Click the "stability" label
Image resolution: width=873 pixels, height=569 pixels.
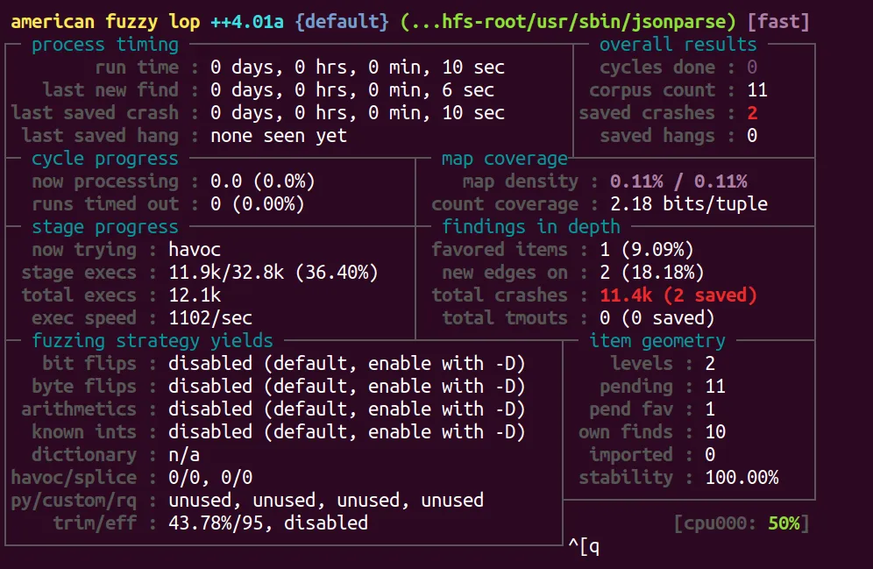[x=626, y=478]
